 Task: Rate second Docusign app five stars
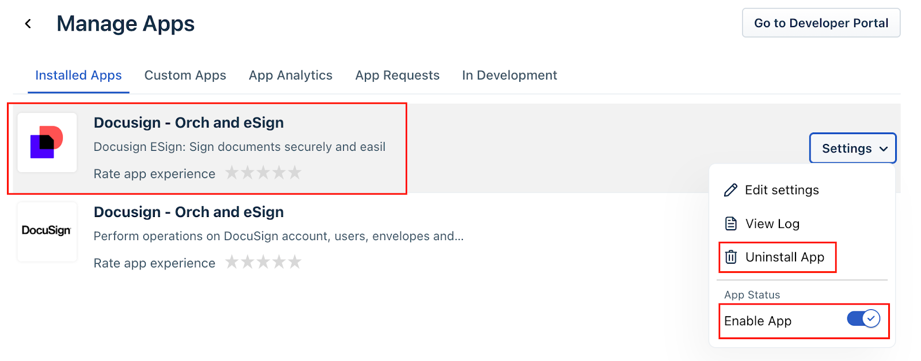click(x=295, y=263)
